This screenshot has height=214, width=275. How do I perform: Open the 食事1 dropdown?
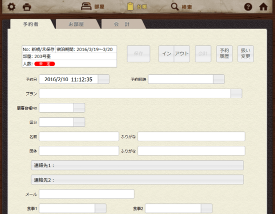click(x=100, y=208)
